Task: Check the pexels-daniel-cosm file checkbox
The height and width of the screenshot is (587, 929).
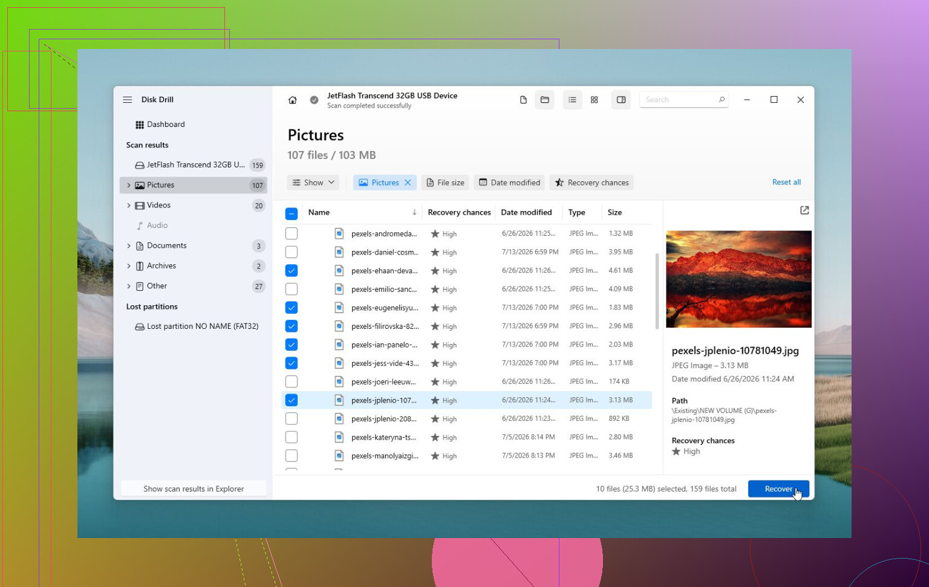Action: (x=292, y=252)
